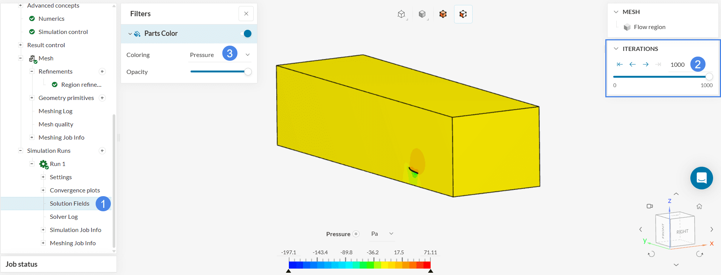Rotate the view counterclockwise

(x=651, y=254)
